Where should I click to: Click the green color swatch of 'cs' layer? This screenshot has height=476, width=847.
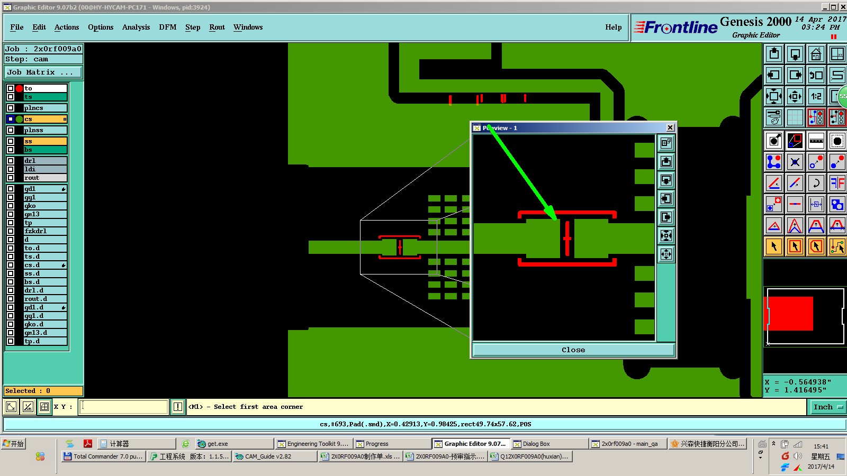19,119
